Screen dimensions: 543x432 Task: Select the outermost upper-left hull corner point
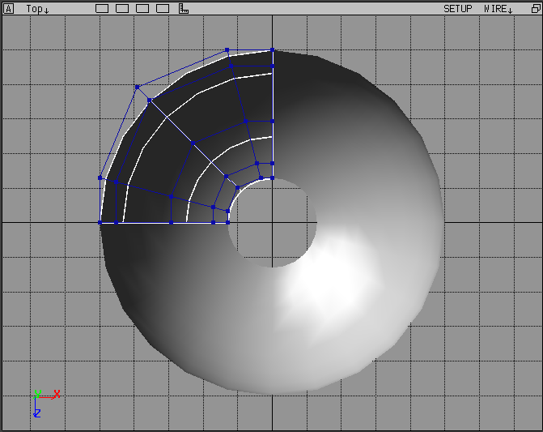point(137,87)
